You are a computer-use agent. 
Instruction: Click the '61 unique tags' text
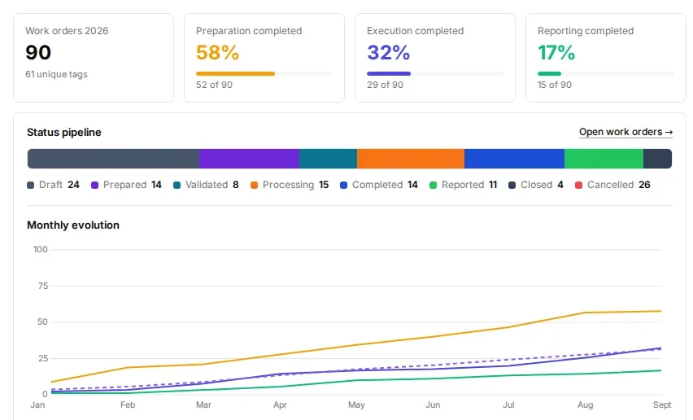pyautogui.click(x=56, y=74)
